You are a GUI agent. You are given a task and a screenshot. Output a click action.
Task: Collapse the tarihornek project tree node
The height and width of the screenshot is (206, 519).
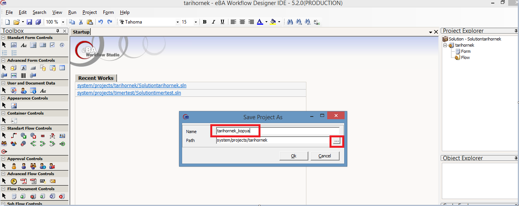(x=445, y=45)
